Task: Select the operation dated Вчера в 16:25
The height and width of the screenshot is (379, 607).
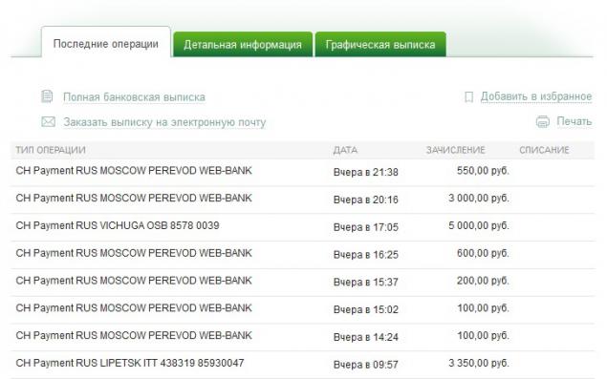Action: point(303,255)
